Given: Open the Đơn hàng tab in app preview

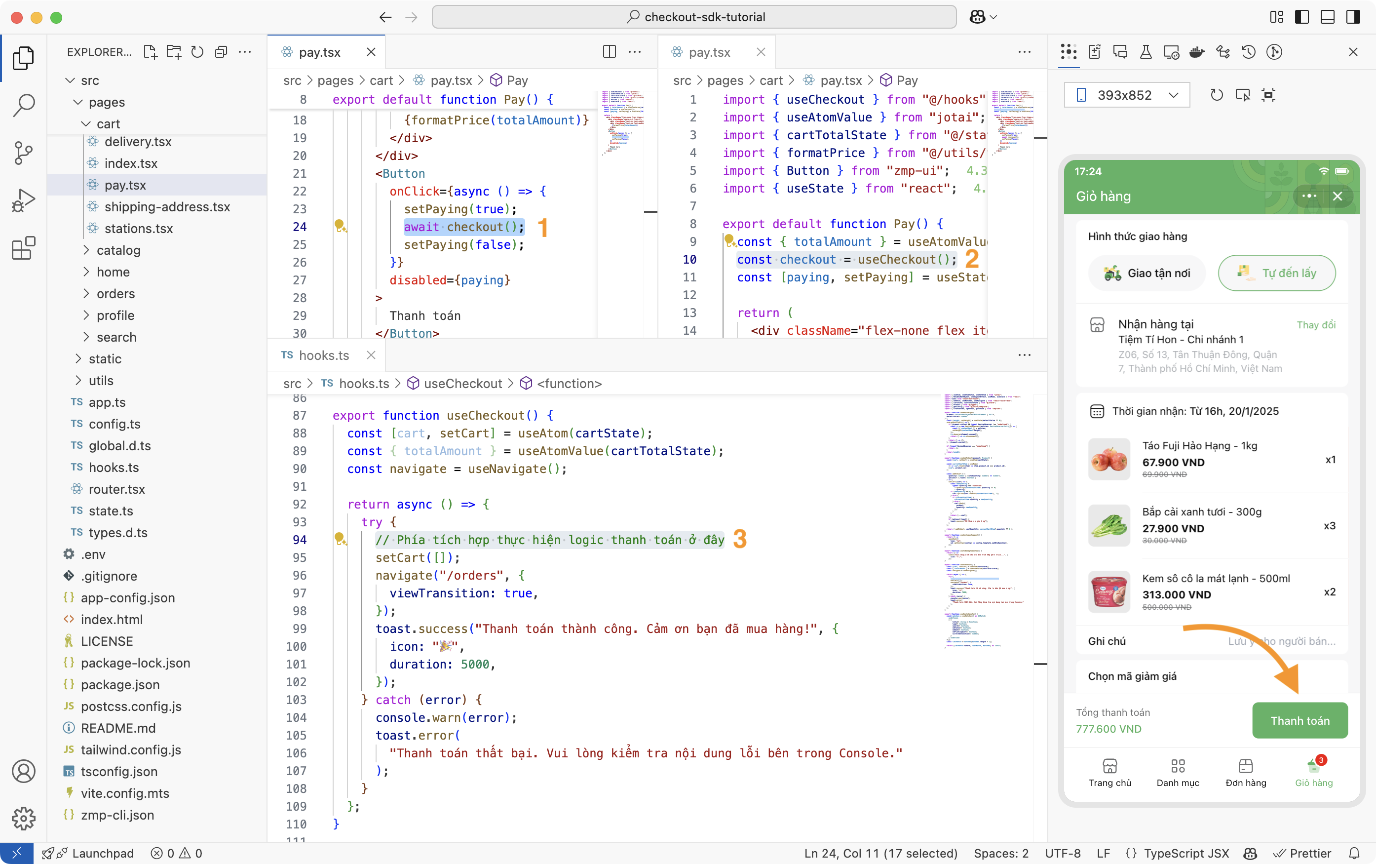Looking at the screenshot, I should (x=1245, y=773).
